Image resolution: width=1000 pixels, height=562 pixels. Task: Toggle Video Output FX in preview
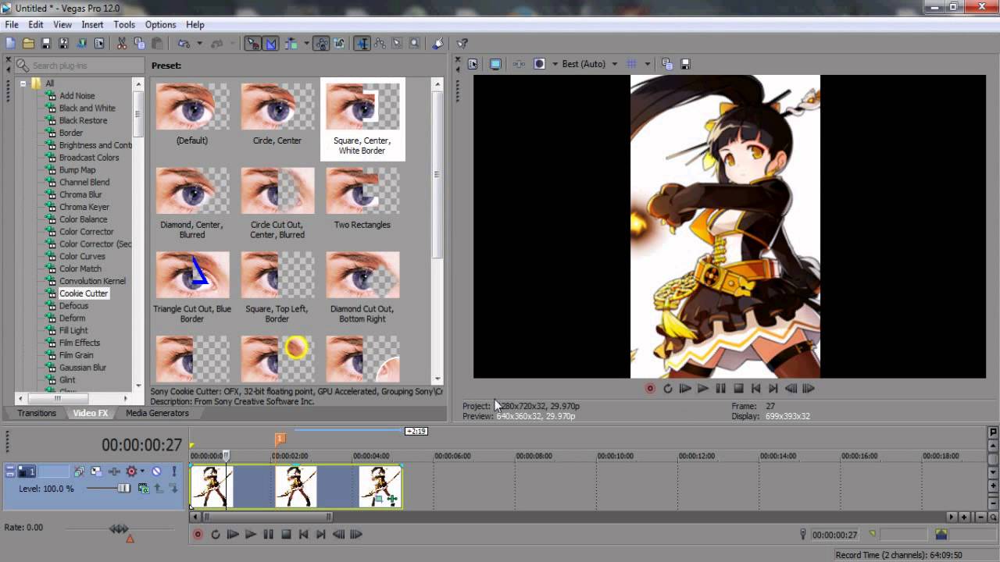click(x=518, y=64)
